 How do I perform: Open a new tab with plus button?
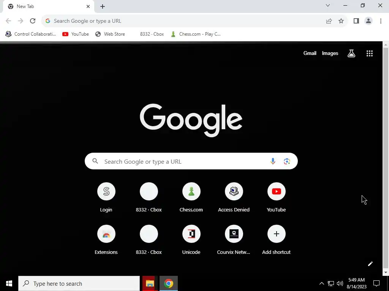click(x=103, y=6)
